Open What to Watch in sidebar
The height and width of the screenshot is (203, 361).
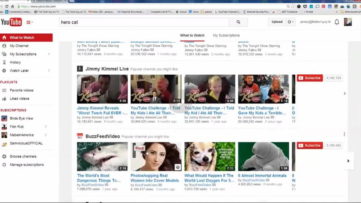pos(26,37)
